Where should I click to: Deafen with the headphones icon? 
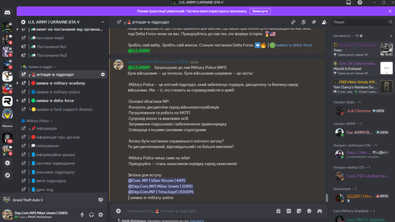(91, 215)
